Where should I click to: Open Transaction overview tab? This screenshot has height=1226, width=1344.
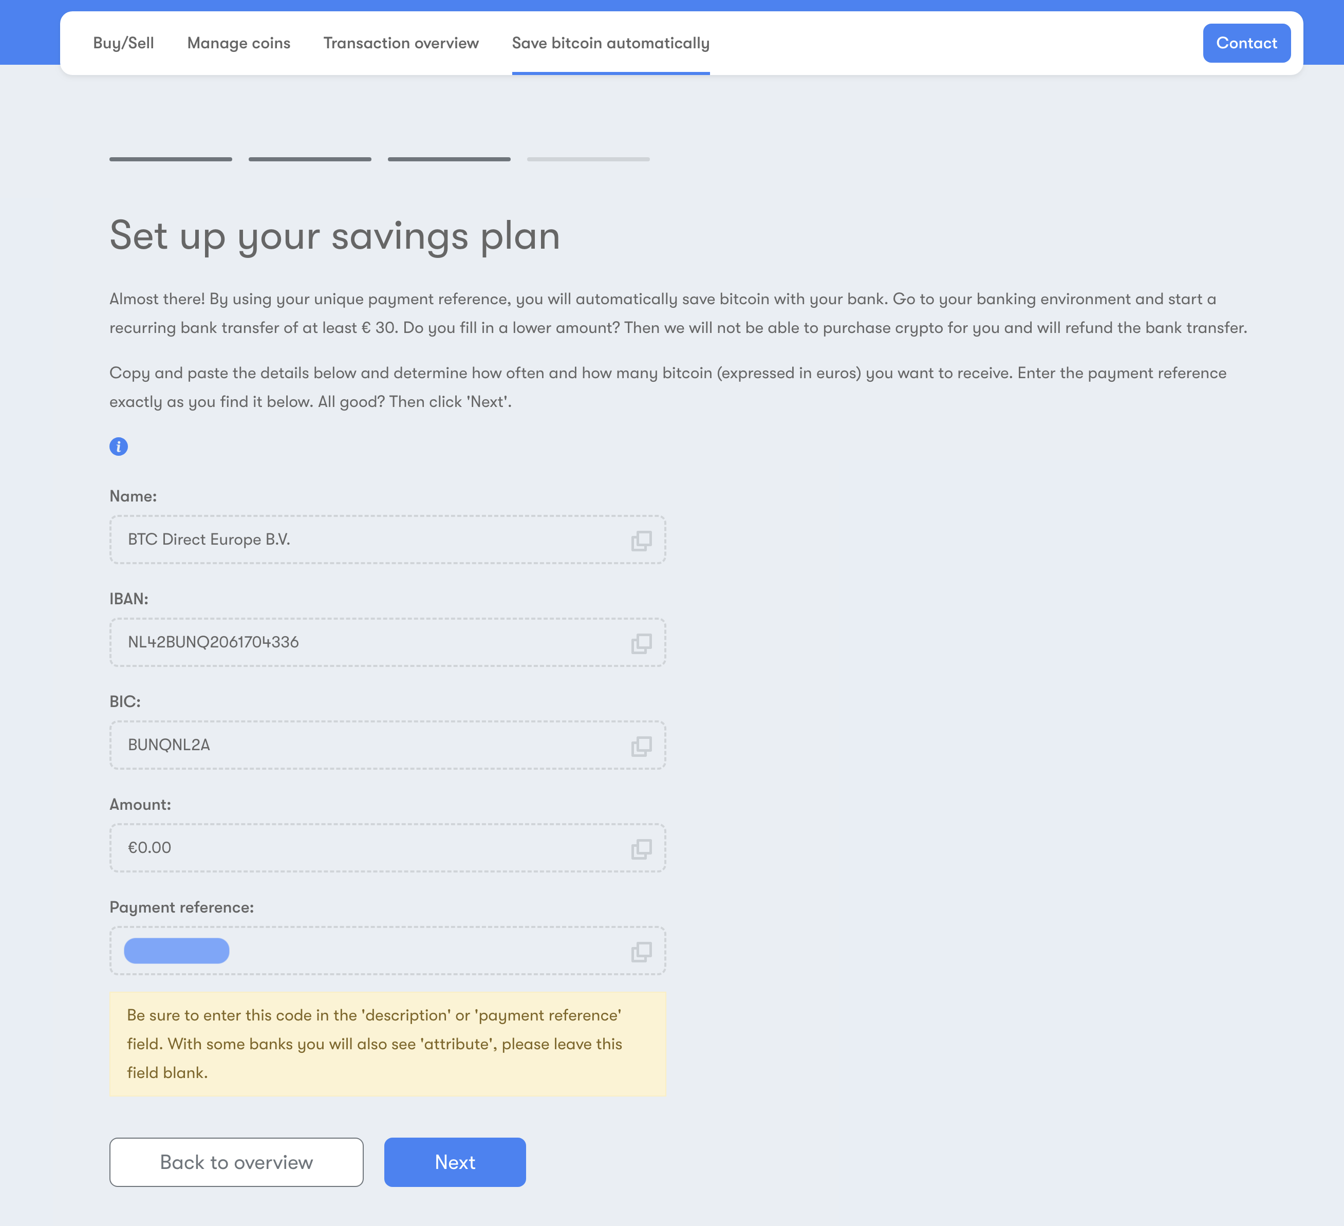401,43
